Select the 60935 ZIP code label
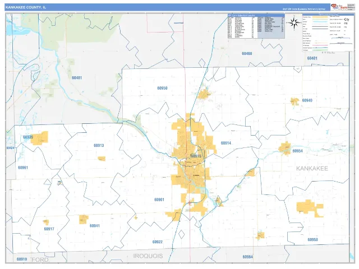359x269 pixels. (28, 137)
